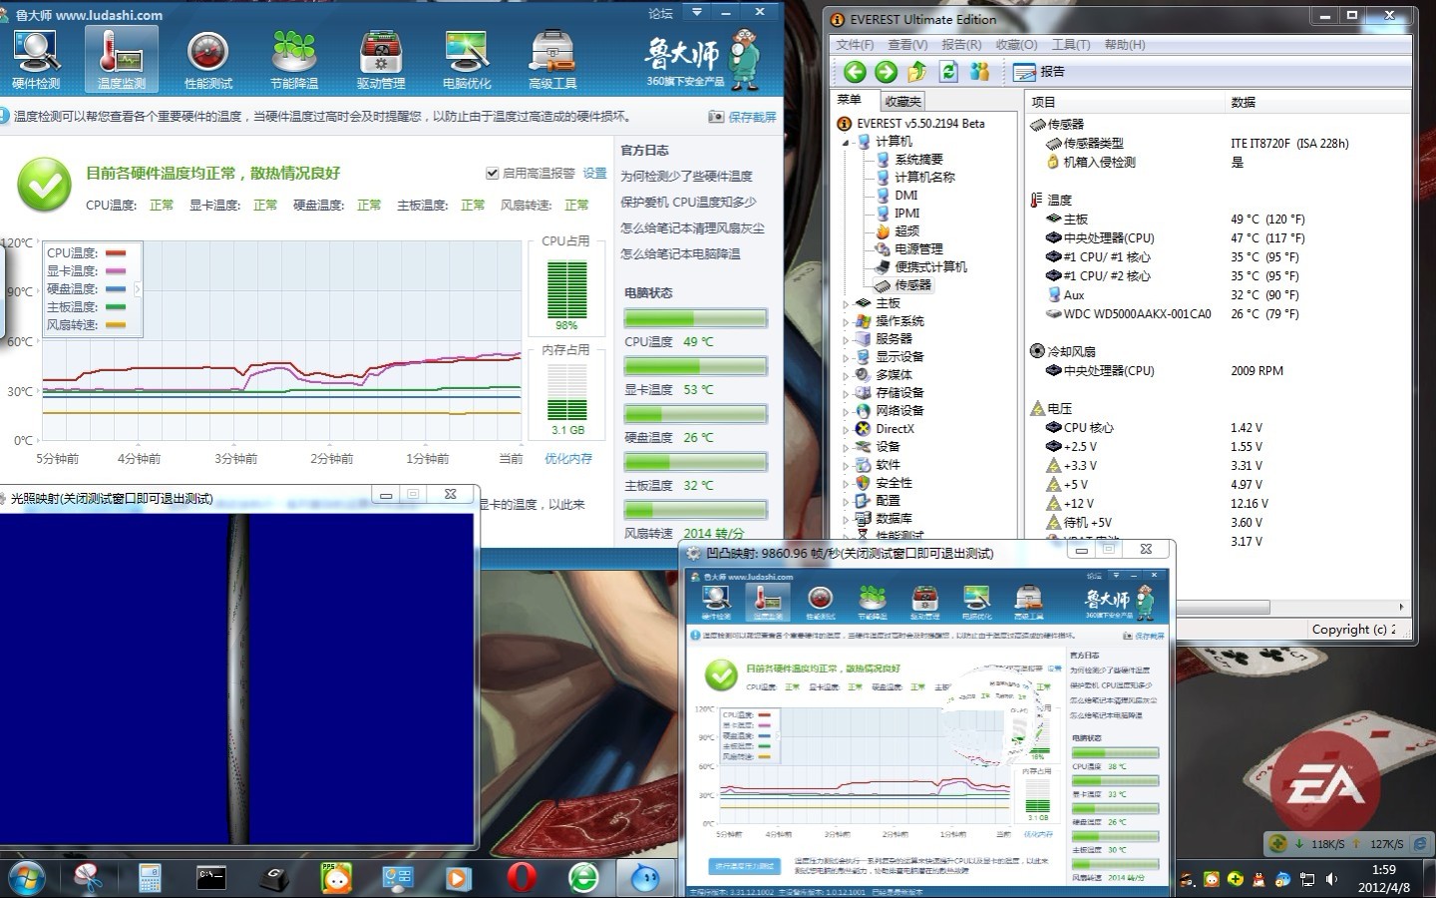Toggle the 启用高温报警 checkbox
1436x898 pixels.
tap(492, 174)
